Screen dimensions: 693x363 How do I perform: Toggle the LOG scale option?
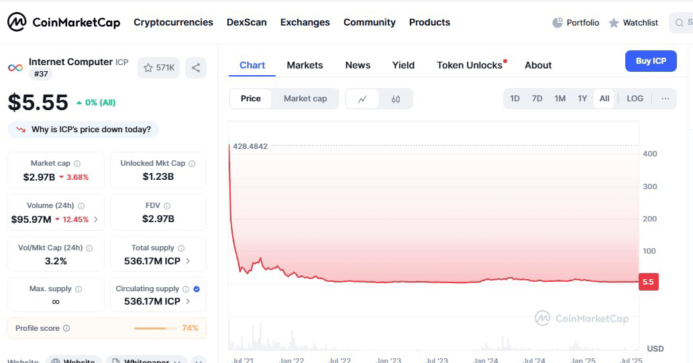pyautogui.click(x=635, y=99)
